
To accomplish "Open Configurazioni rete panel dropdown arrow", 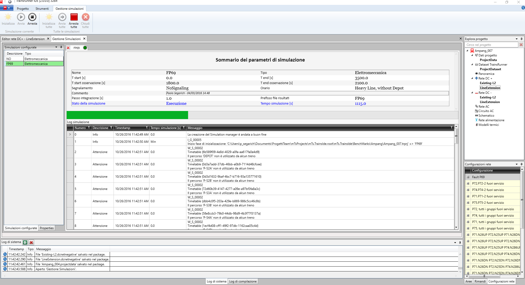I will [517, 164].
